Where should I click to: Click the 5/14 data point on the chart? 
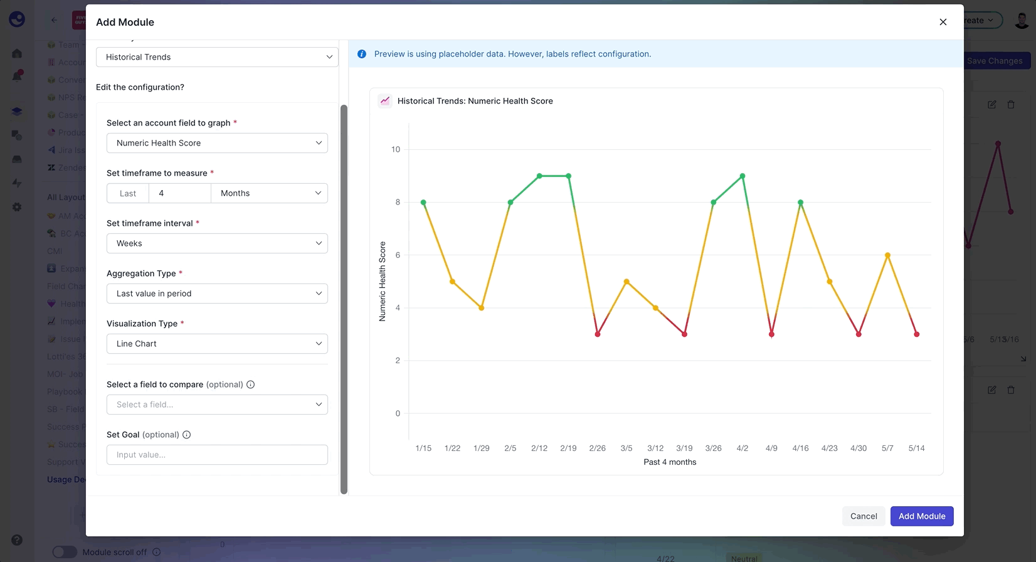[x=917, y=334]
